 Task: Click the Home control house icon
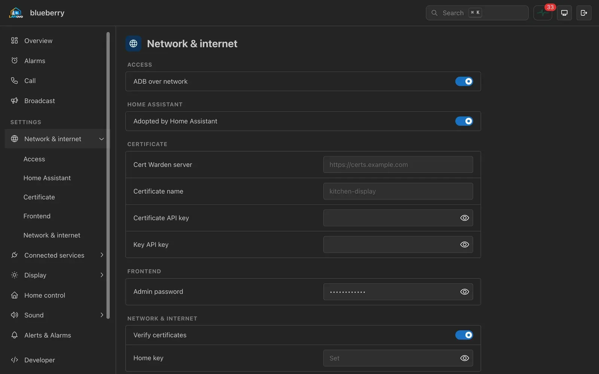pos(15,295)
